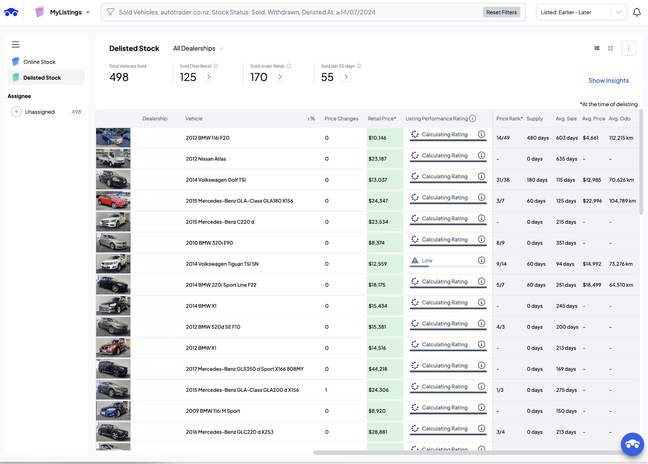Viewport: 648px width, 464px height.
Task: Open rating info for 2012 Nissan Atlas
Action: 482,155
